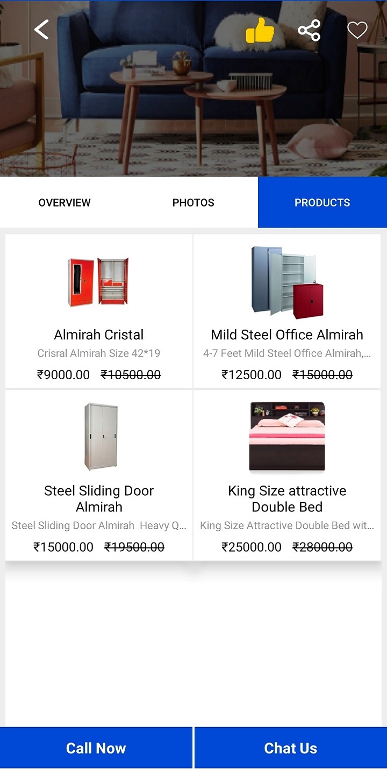Open the Steel Sliding Door Almirah image
Viewport: 387px width, 769px height.
pyautogui.click(x=101, y=437)
